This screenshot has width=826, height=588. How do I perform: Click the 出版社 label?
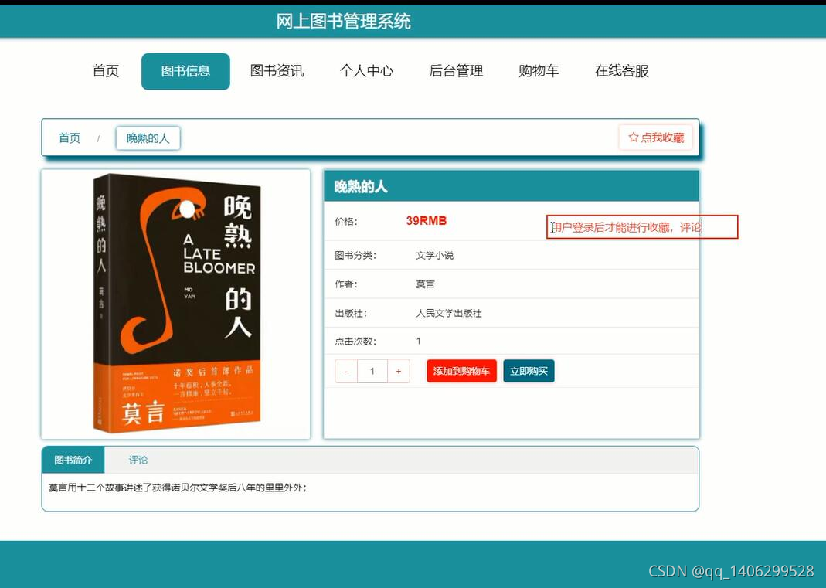pyautogui.click(x=351, y=313)
